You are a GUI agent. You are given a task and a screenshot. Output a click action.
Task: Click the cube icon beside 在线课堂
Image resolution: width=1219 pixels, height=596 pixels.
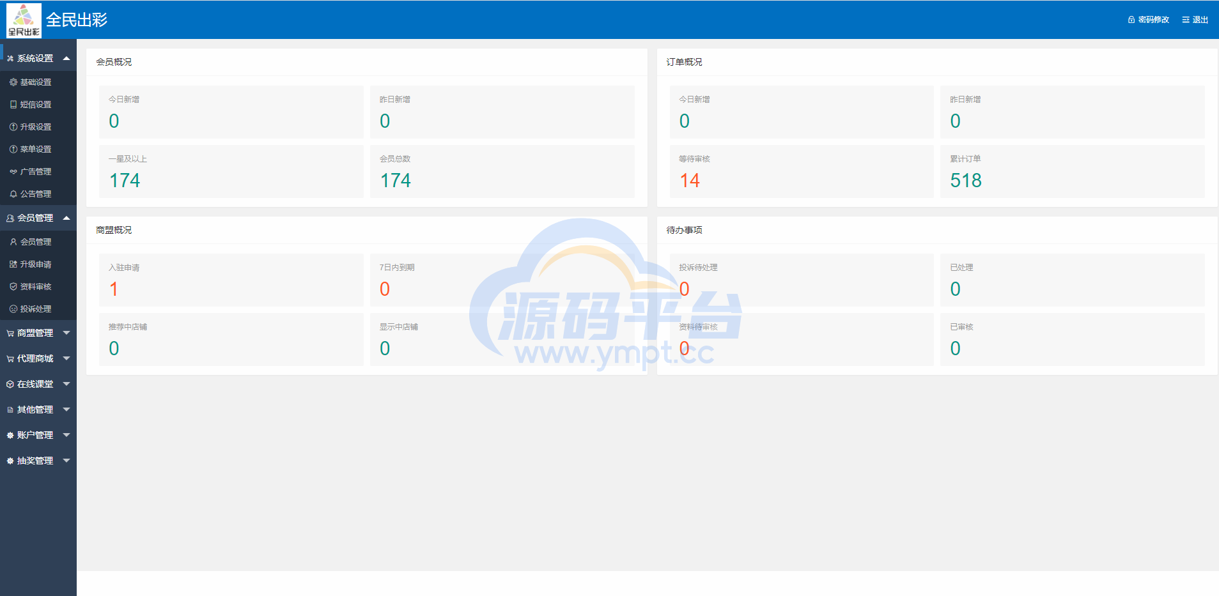click(10, 385)
